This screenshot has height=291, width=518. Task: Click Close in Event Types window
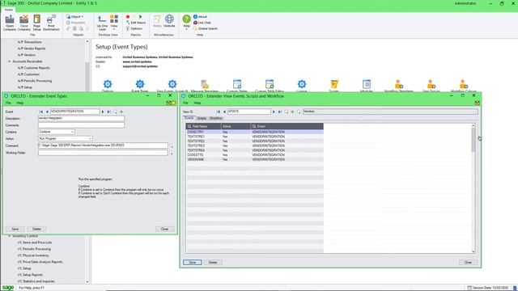(164, 229)
